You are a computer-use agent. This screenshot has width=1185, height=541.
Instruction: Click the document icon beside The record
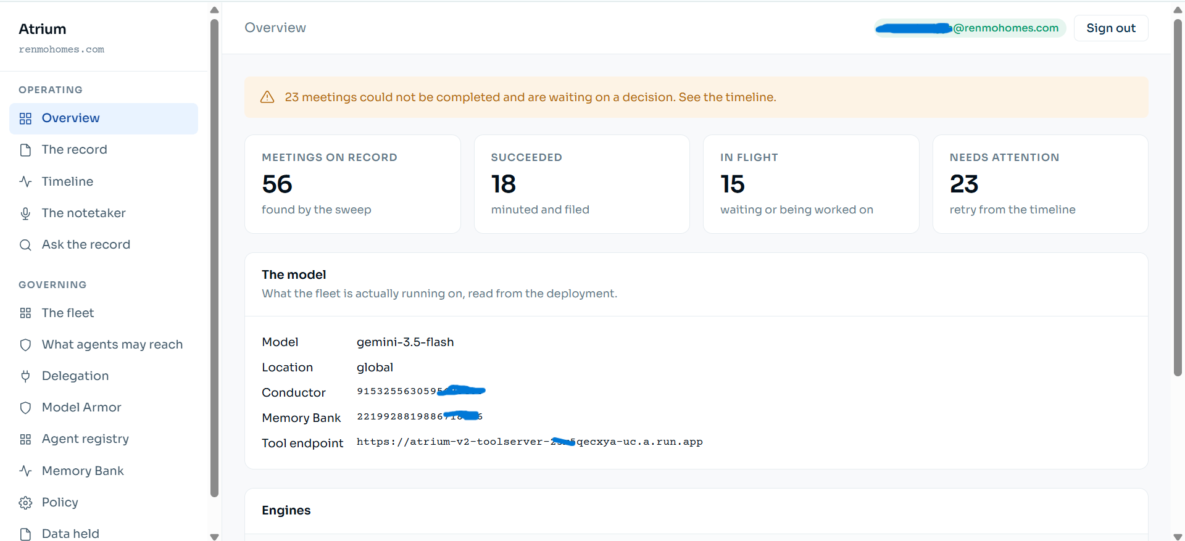pos(25,150)
